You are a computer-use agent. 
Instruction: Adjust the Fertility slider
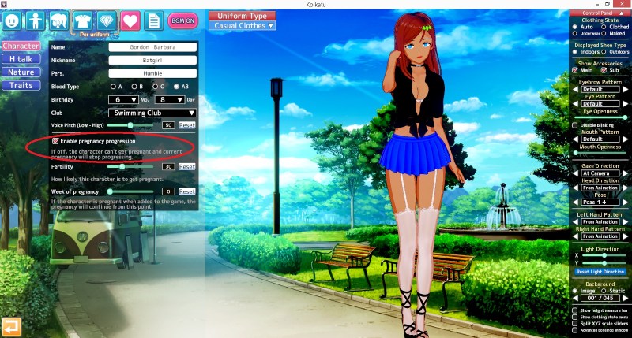[x=122, y=166]
